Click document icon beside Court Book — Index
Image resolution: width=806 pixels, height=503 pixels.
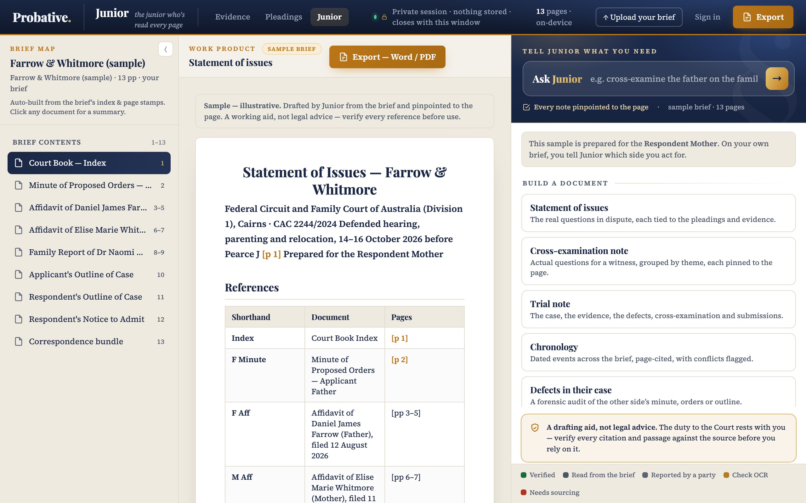(x=19, y=163)
